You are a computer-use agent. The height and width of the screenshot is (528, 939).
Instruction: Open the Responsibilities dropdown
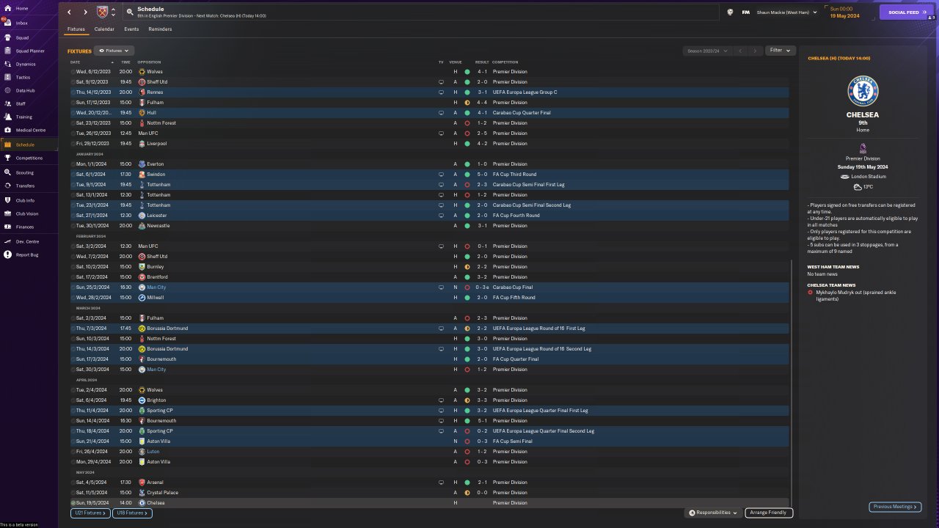(714, 513)
